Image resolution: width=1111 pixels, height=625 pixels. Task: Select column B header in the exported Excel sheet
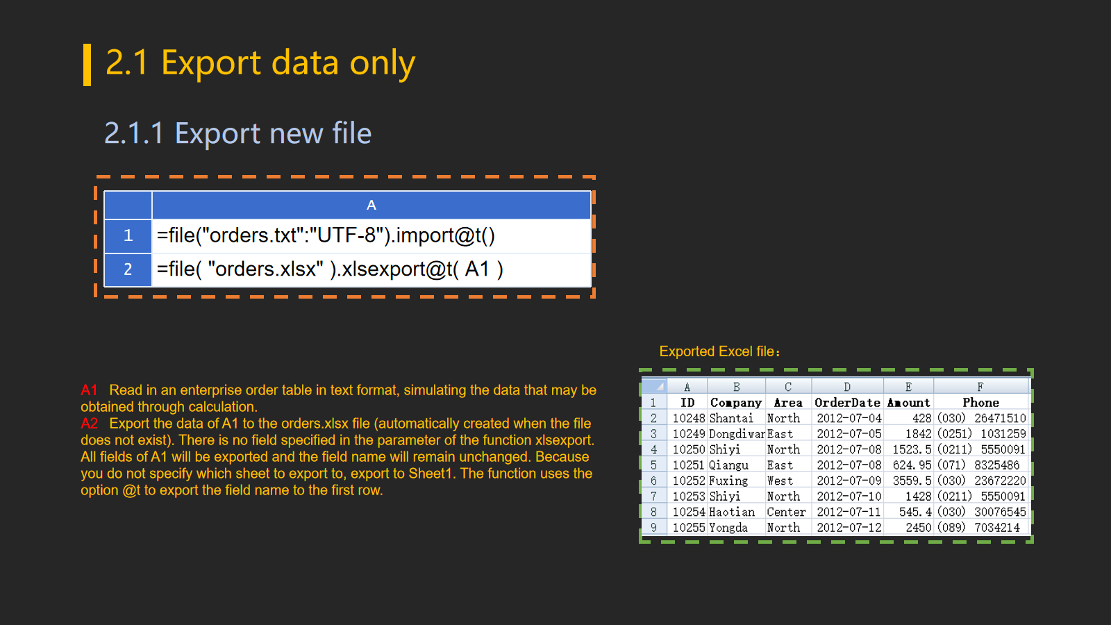tap(736, 387)
